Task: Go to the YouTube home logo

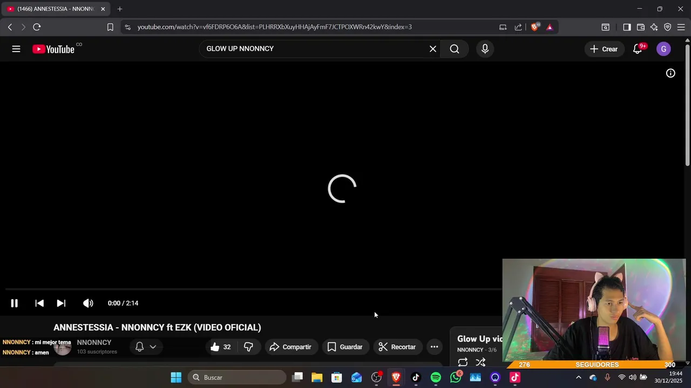Action: 53,49
